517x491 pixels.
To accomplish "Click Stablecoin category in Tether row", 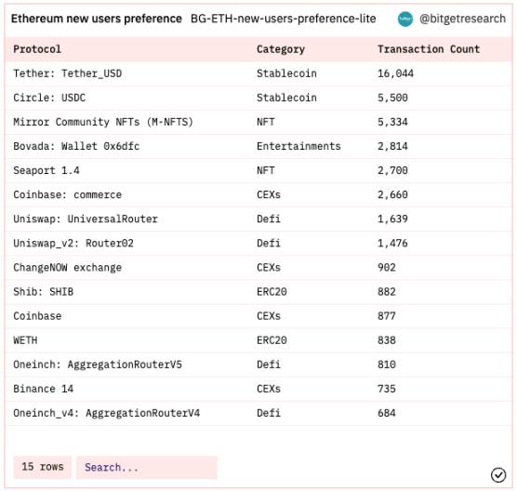I will pos(286,73).
